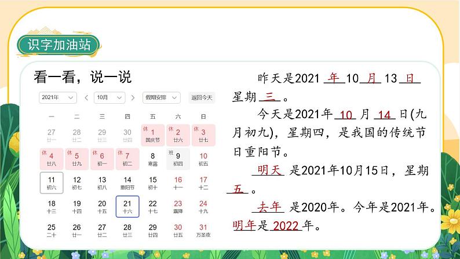This screenshot has width=460, height=259.
Task: Open the 假期安排 holiday dropdown
Action: [162, 98]
